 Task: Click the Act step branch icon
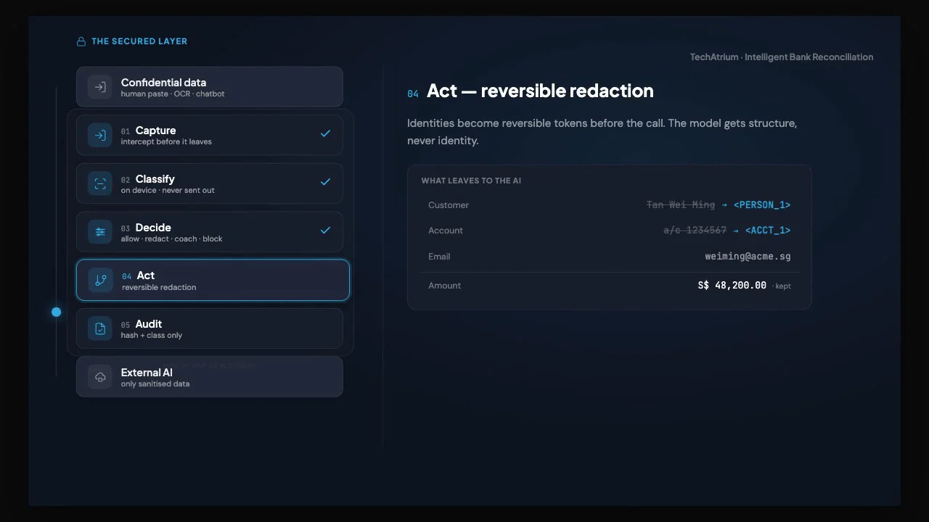pyautogui.click(x=101, y=280)
